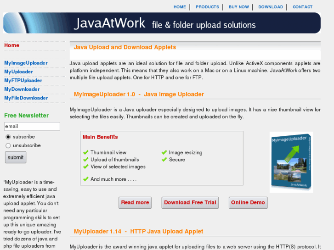The height and width of the screenshot is (250, 334).
Task: Click the View of selected images checkmark
Action: click(x=86, y=167)
